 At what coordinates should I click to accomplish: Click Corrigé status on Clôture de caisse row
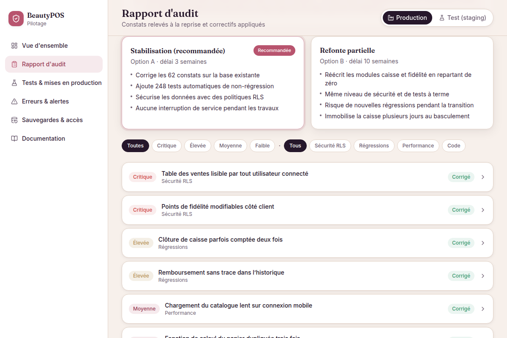[461, 243]
